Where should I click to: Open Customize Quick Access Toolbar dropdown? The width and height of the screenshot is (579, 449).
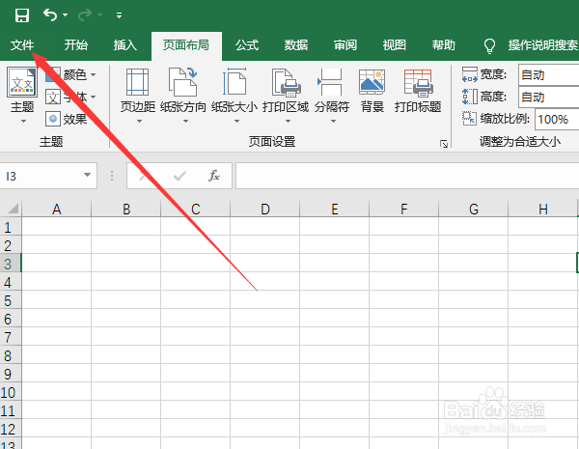pos(119,15)
